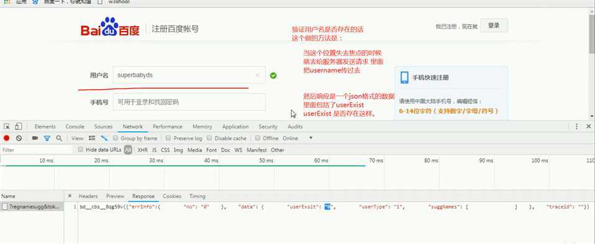Clear the username field text
Image resolution: width=595 pixels, height=244 pixels.
[258, 76]
